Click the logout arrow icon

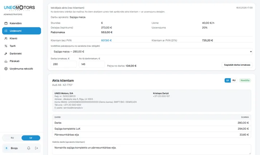36,148
